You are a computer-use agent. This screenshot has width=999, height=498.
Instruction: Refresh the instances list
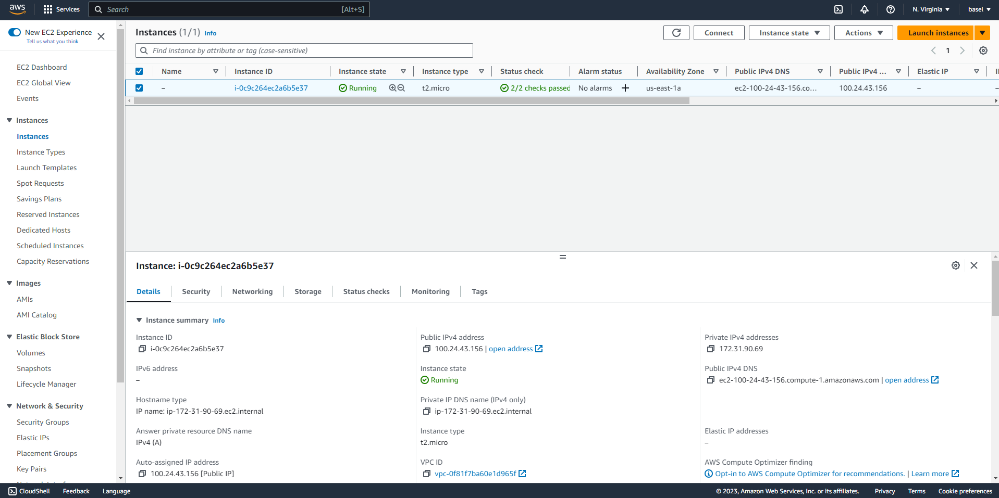coord(676,32)
